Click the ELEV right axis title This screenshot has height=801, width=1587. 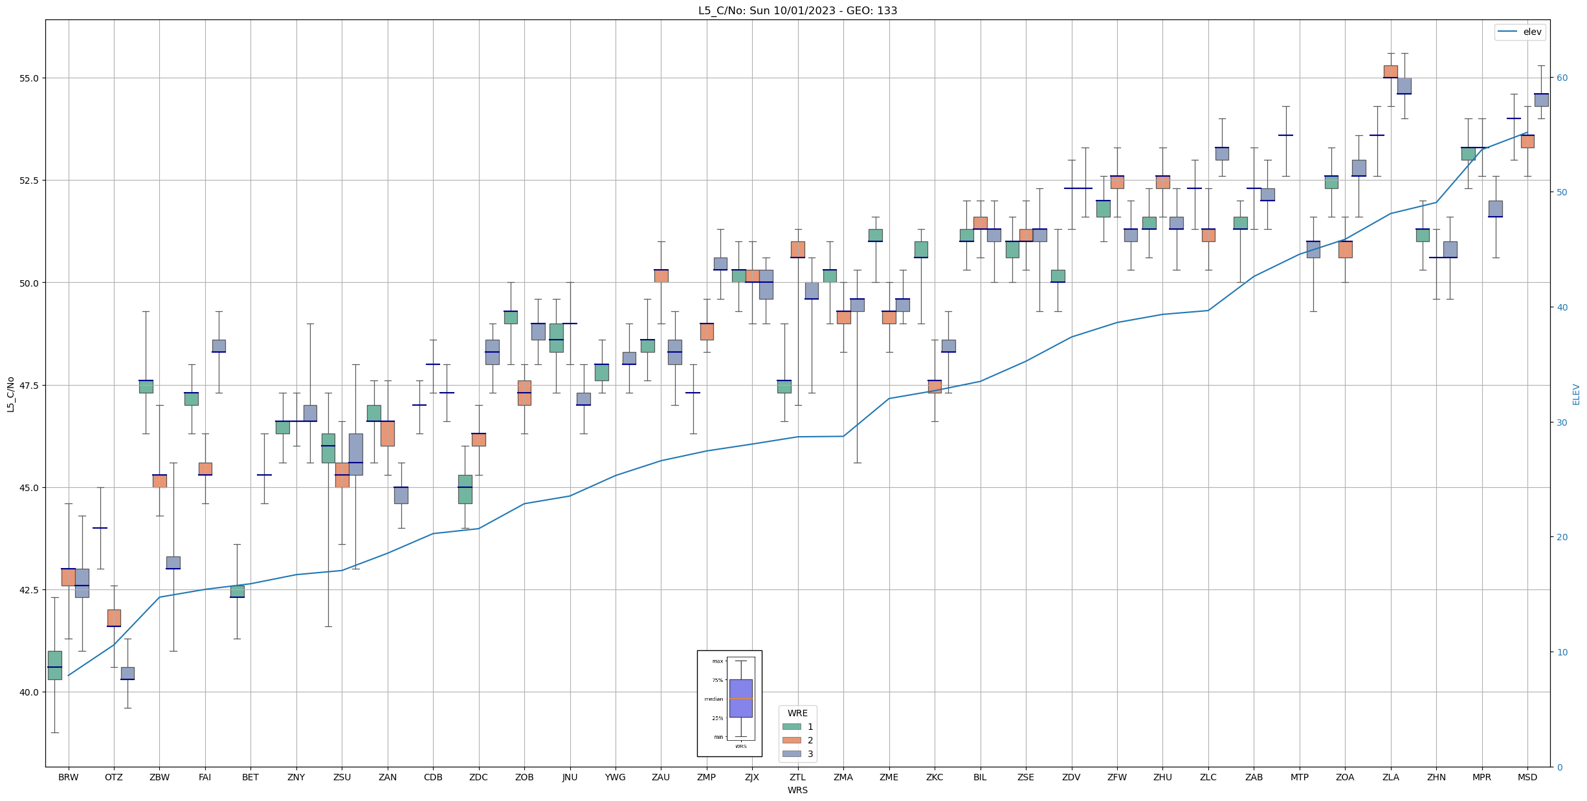tap(1576, 394)
